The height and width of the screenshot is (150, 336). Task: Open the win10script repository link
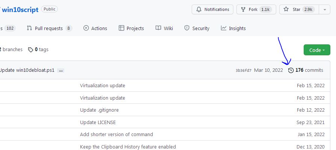pyautogui.click(x=20, y=10)
